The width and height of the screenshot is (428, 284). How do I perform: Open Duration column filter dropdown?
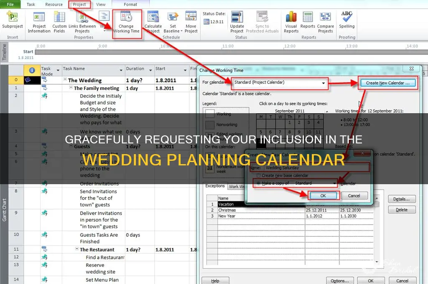[x=150, y=71]
